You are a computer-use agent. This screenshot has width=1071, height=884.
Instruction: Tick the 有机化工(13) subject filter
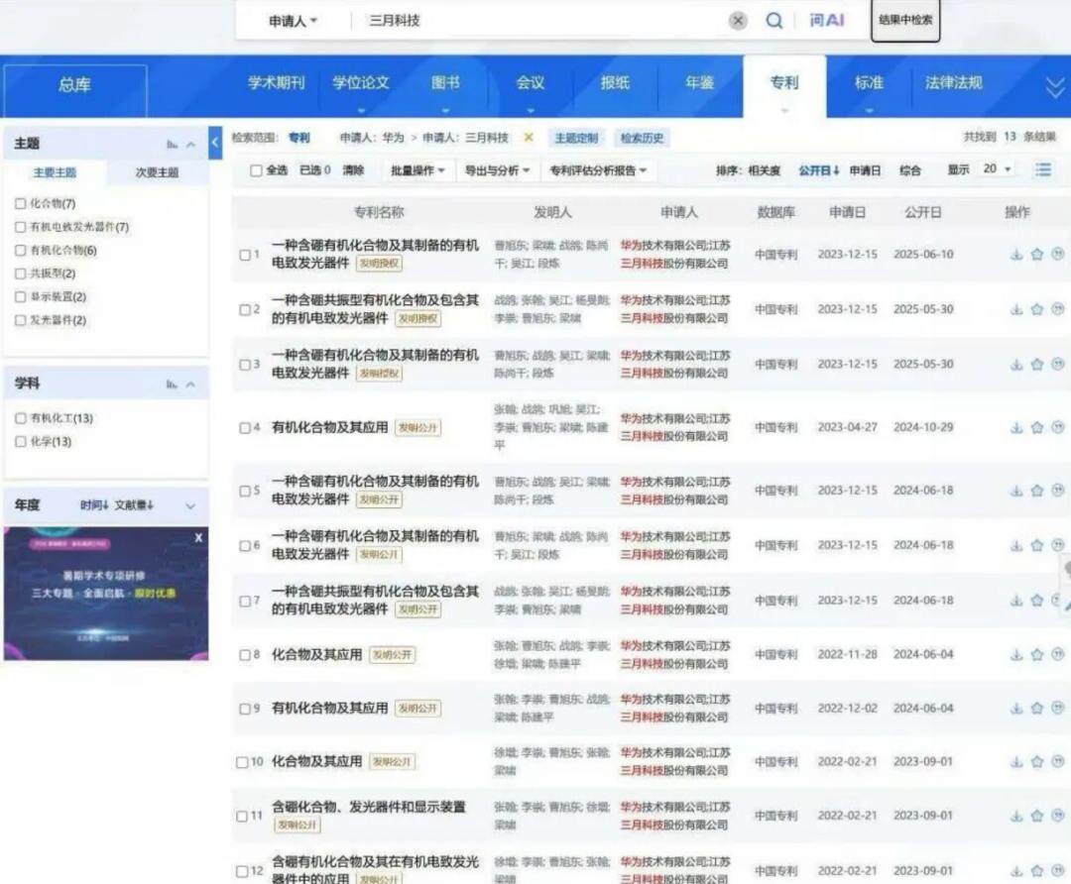(x=21, y=418)
